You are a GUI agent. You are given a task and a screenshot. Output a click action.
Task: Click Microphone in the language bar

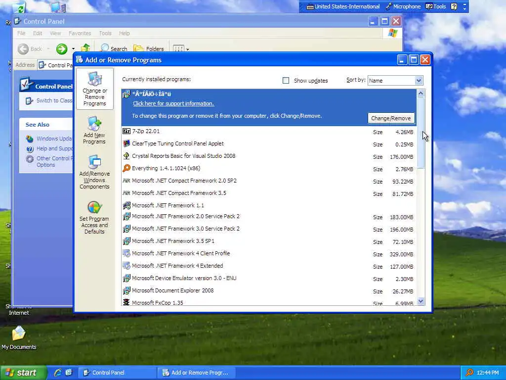[x=403, y=6]
